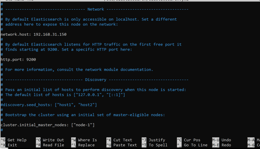Click the Cur Pos shortcut
This screenshot has height=149, width=260.
tap(192, 140)
